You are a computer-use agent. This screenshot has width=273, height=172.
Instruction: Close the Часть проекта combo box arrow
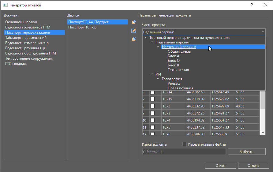tap(263, 32)
